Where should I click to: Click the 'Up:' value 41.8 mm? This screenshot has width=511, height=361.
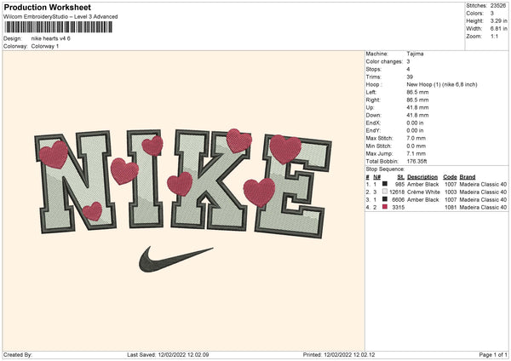pos(417,107)
